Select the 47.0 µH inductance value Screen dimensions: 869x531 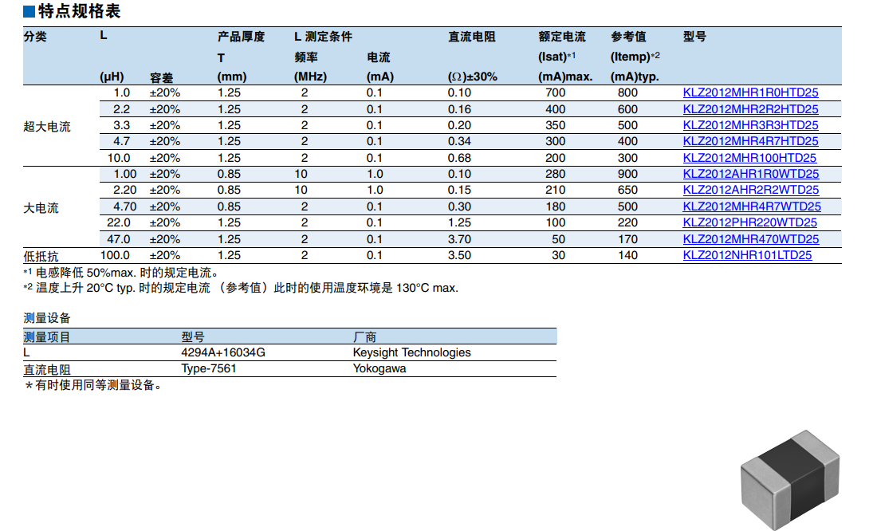coord(119,239)
